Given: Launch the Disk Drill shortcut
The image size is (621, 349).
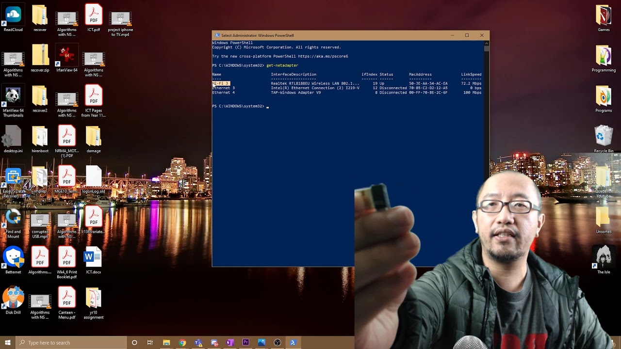Looking at the screenshot, I should pyautogui.click(x=13, y=301).
